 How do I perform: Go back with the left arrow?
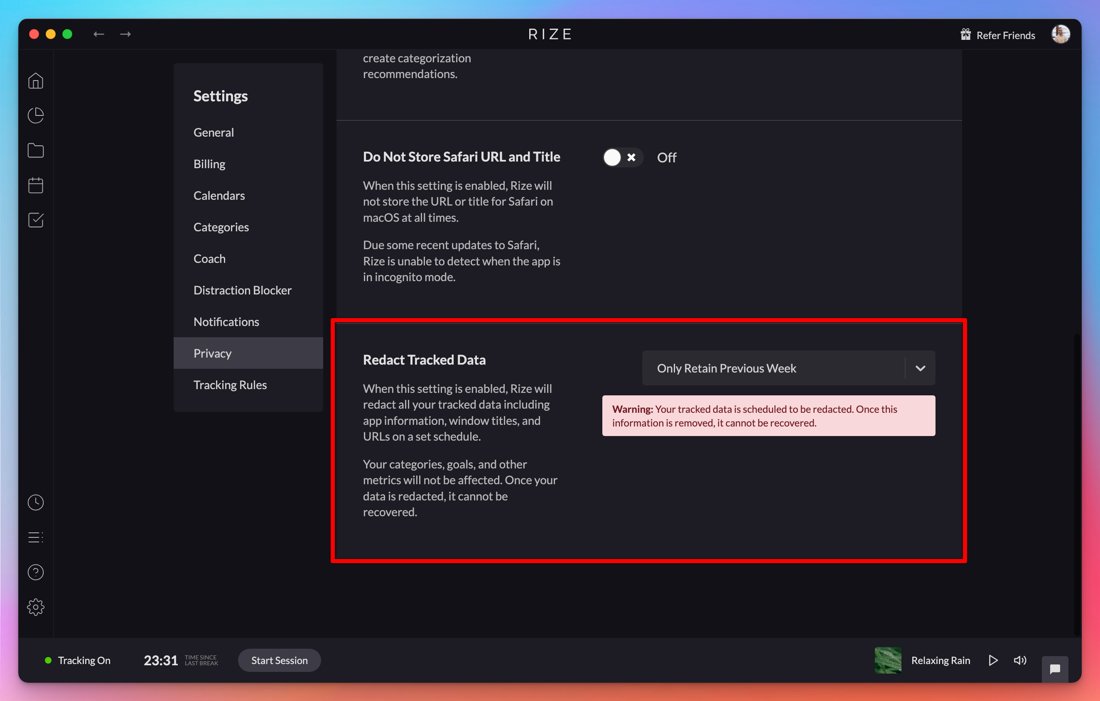pyautogui.click(x=99, y=34)
